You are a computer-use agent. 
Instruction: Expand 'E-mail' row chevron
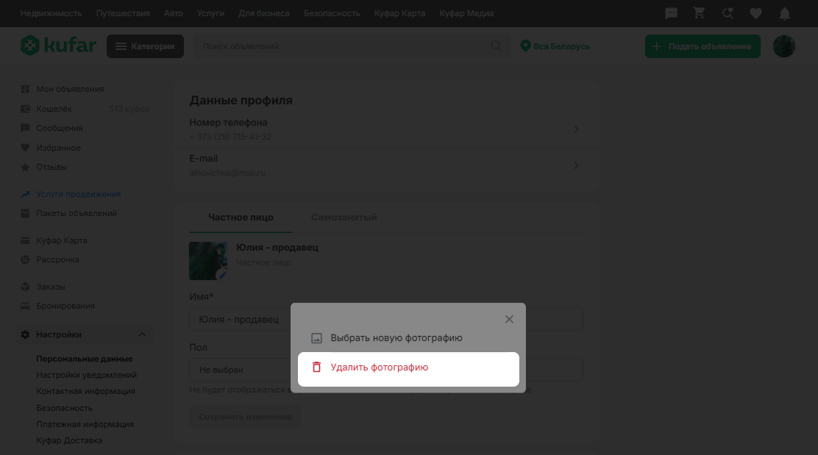click(576, 165)
